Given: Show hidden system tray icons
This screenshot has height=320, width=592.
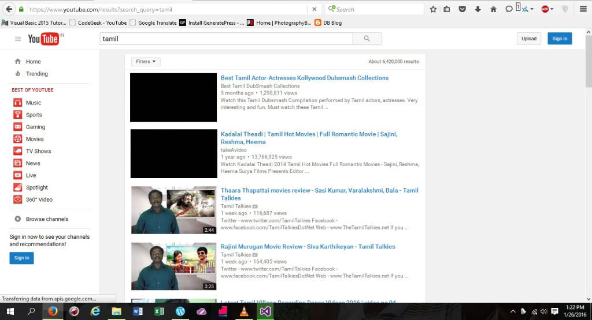Looking at the screenshot, I should [x=513, y=311].
